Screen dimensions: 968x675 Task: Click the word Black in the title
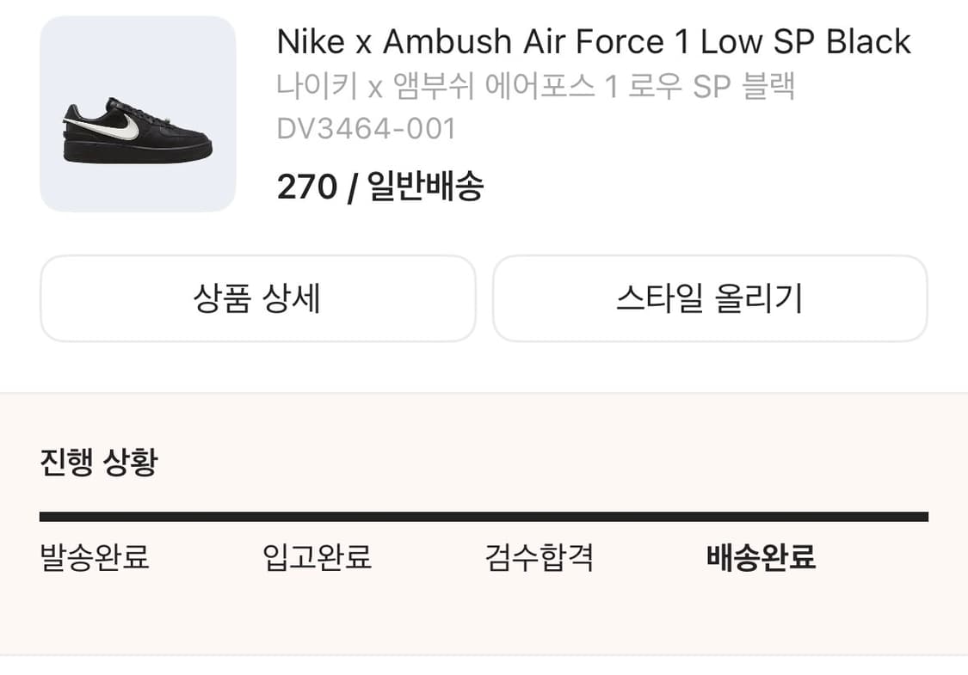pos(868,41)
